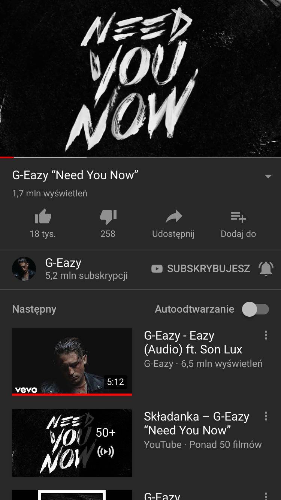The width and height of the screenshot is (281, 500).
Task: Add video to playlist via Dodaj do
Action: 238,217
